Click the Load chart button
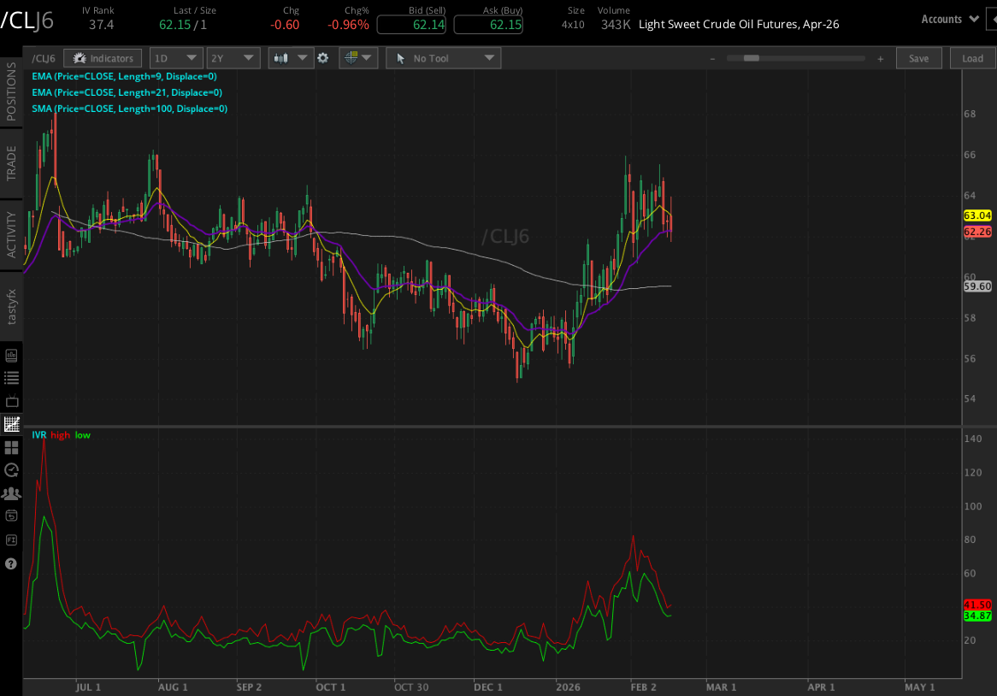This screenshot has width=997, height=696. tap(971, 57)
